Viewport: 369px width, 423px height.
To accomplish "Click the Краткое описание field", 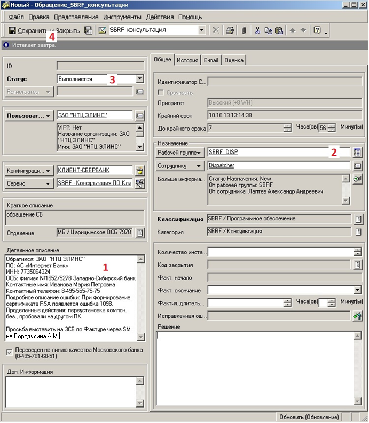I will click(75, 218).
